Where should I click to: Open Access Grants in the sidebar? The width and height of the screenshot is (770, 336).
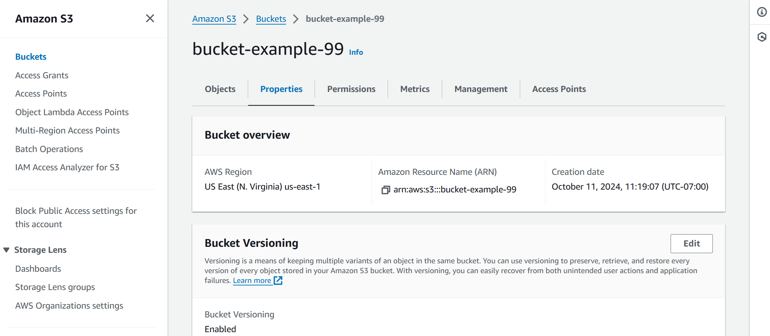(42, 75)
